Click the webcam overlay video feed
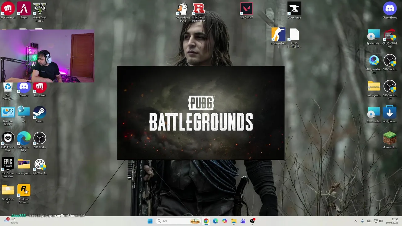Screen dimensions: 402x226 [x=47, y=56]
